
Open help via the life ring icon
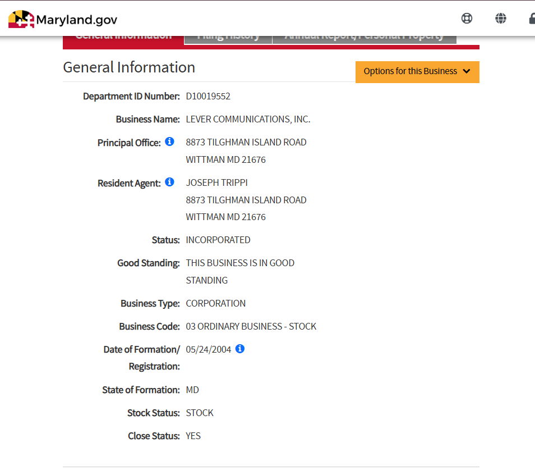[x=467, y=19]
